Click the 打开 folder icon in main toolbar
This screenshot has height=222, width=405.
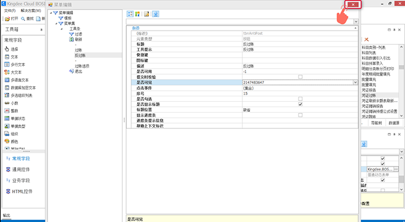(8, 19)
